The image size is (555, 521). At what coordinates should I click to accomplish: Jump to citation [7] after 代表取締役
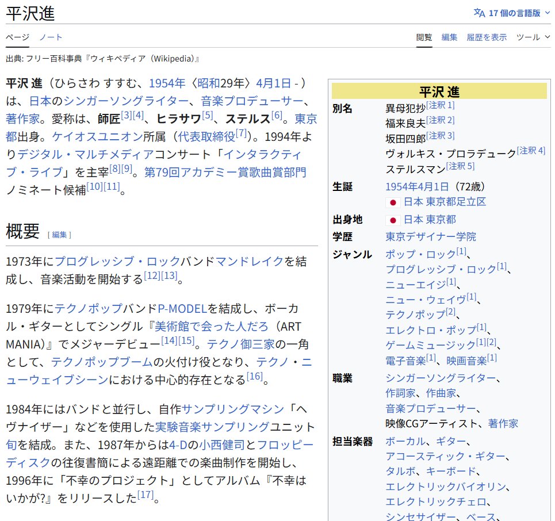241,133
